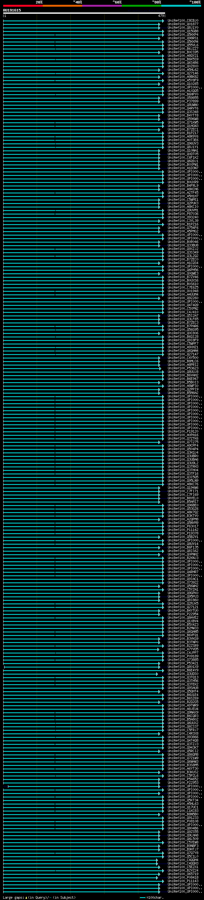Viewport: 204px width, 900px height.
Task: Select label UniRef100_B4YTT8
Action: click(x=183, y=115)
